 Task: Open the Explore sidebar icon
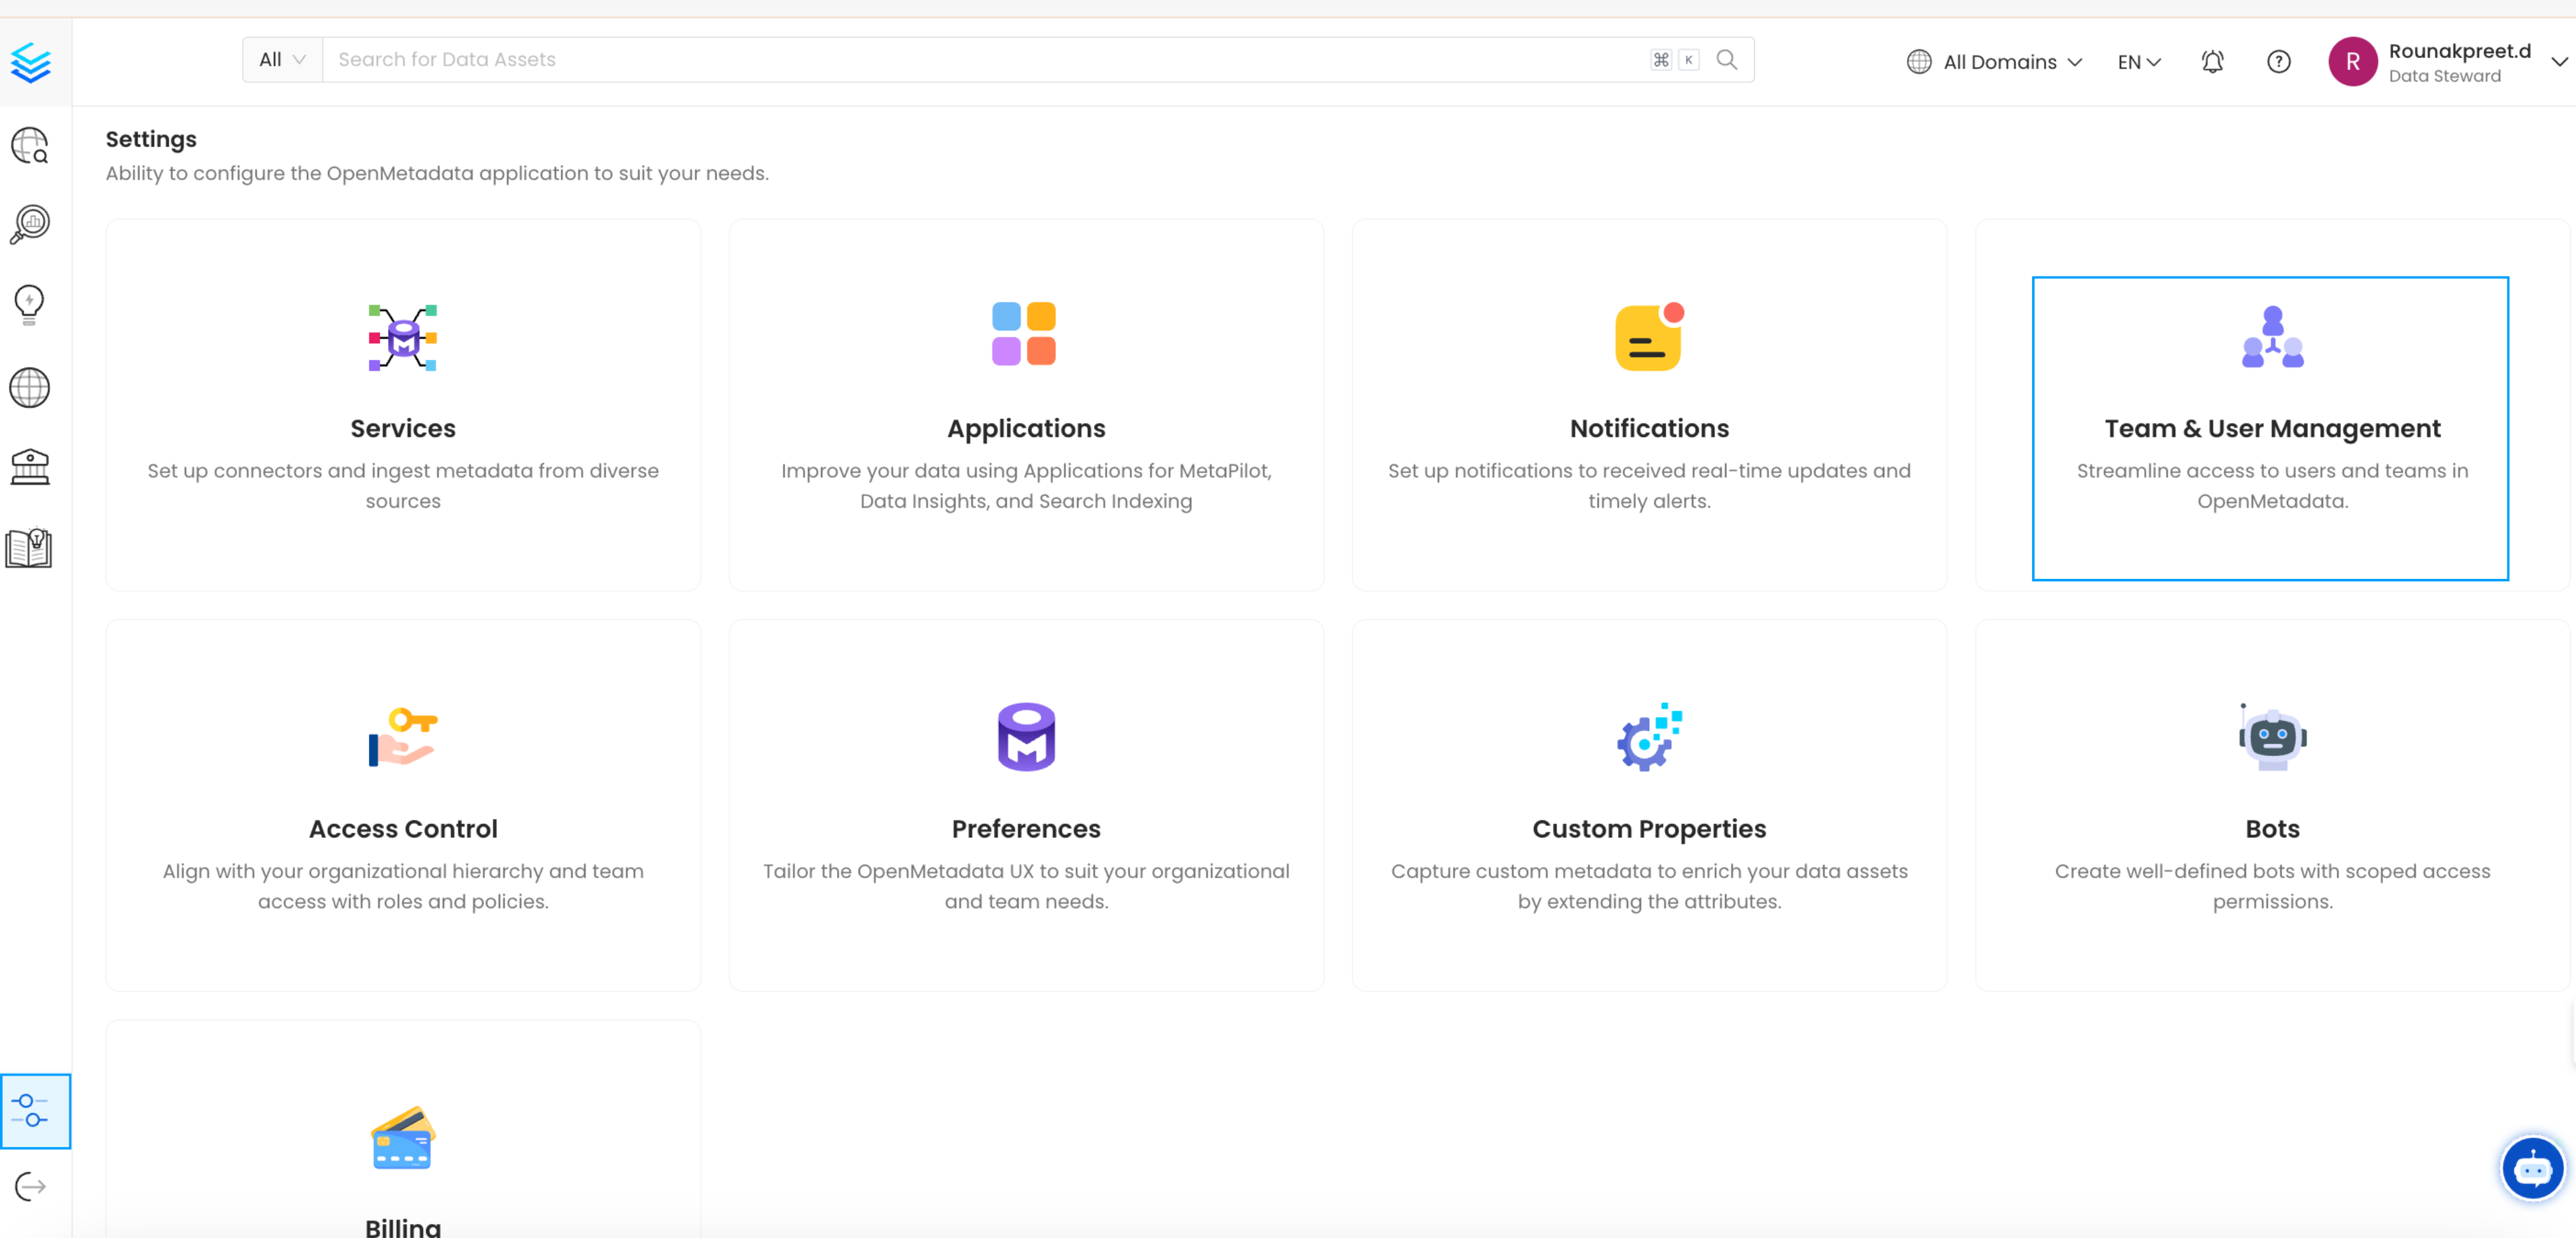[x=30, y=146]
